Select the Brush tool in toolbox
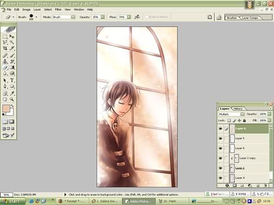 click(12, 55)
